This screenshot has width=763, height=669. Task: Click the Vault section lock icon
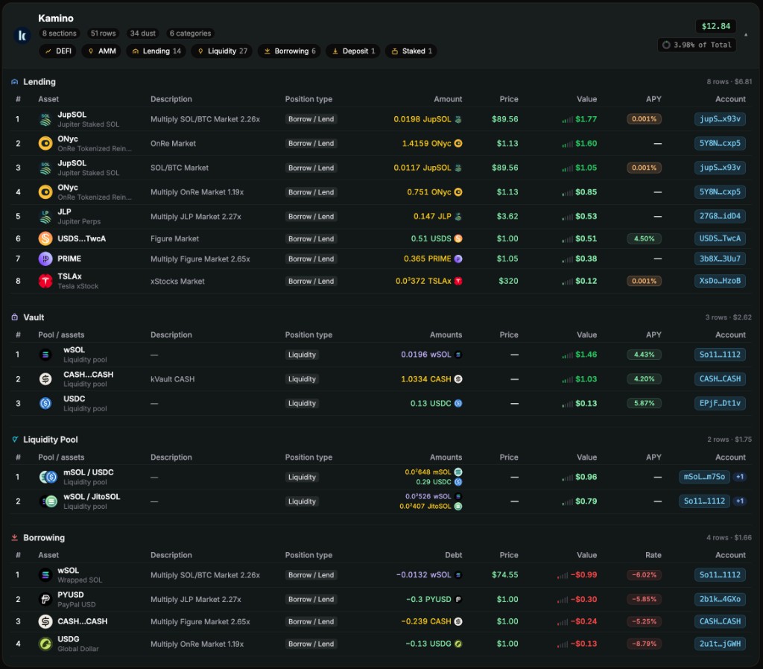15,317
